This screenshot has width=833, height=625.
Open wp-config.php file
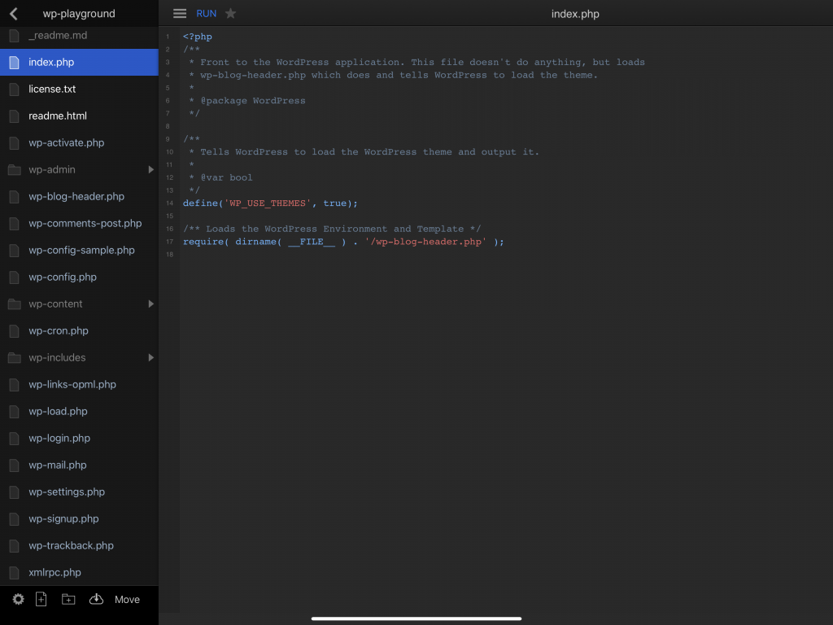pos(63,278)
